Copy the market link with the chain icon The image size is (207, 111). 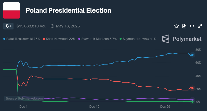(x=200, y=26)
